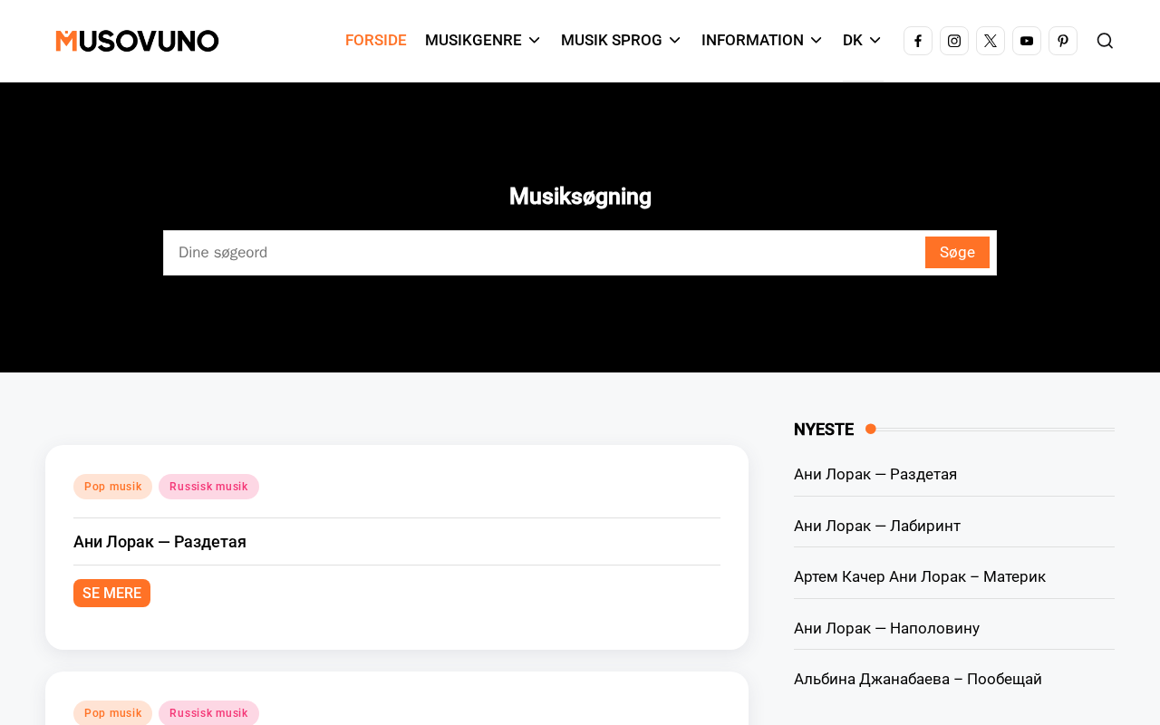Open the Pinterest social icon
Image resolution: width=1160 pixels, height=725 pixels.
[1063, 41]
